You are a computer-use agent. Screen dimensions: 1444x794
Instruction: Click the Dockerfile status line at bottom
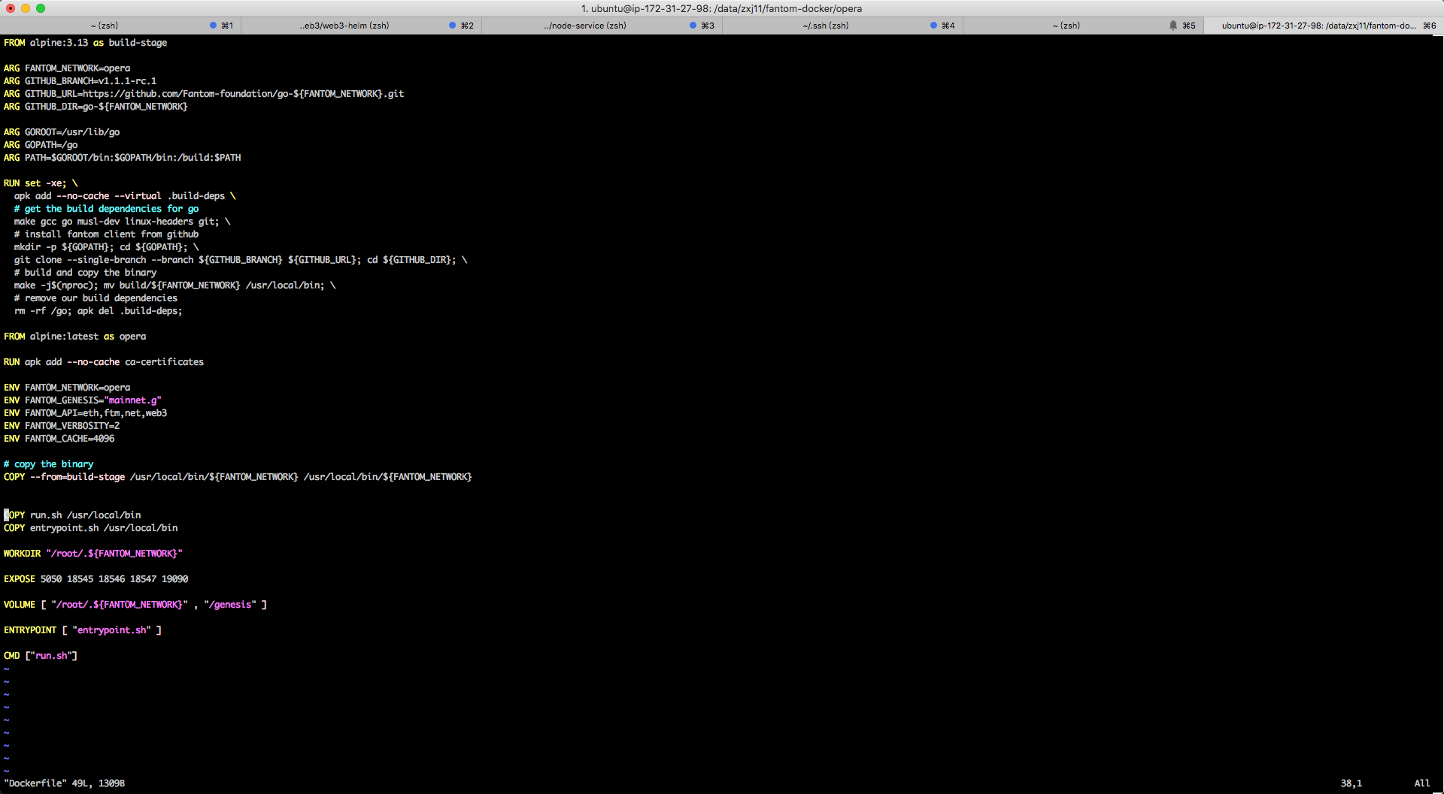tap(64, 783)
